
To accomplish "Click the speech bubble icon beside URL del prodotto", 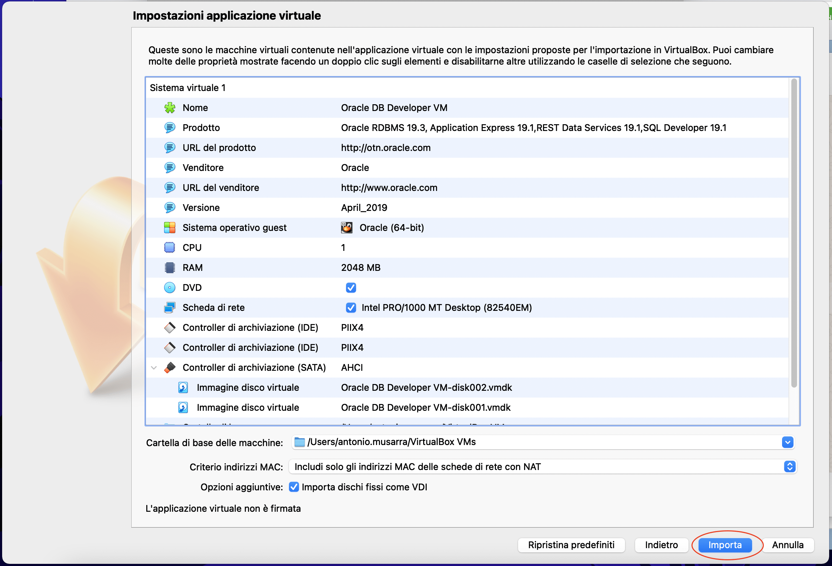I will tap(170, 148).
